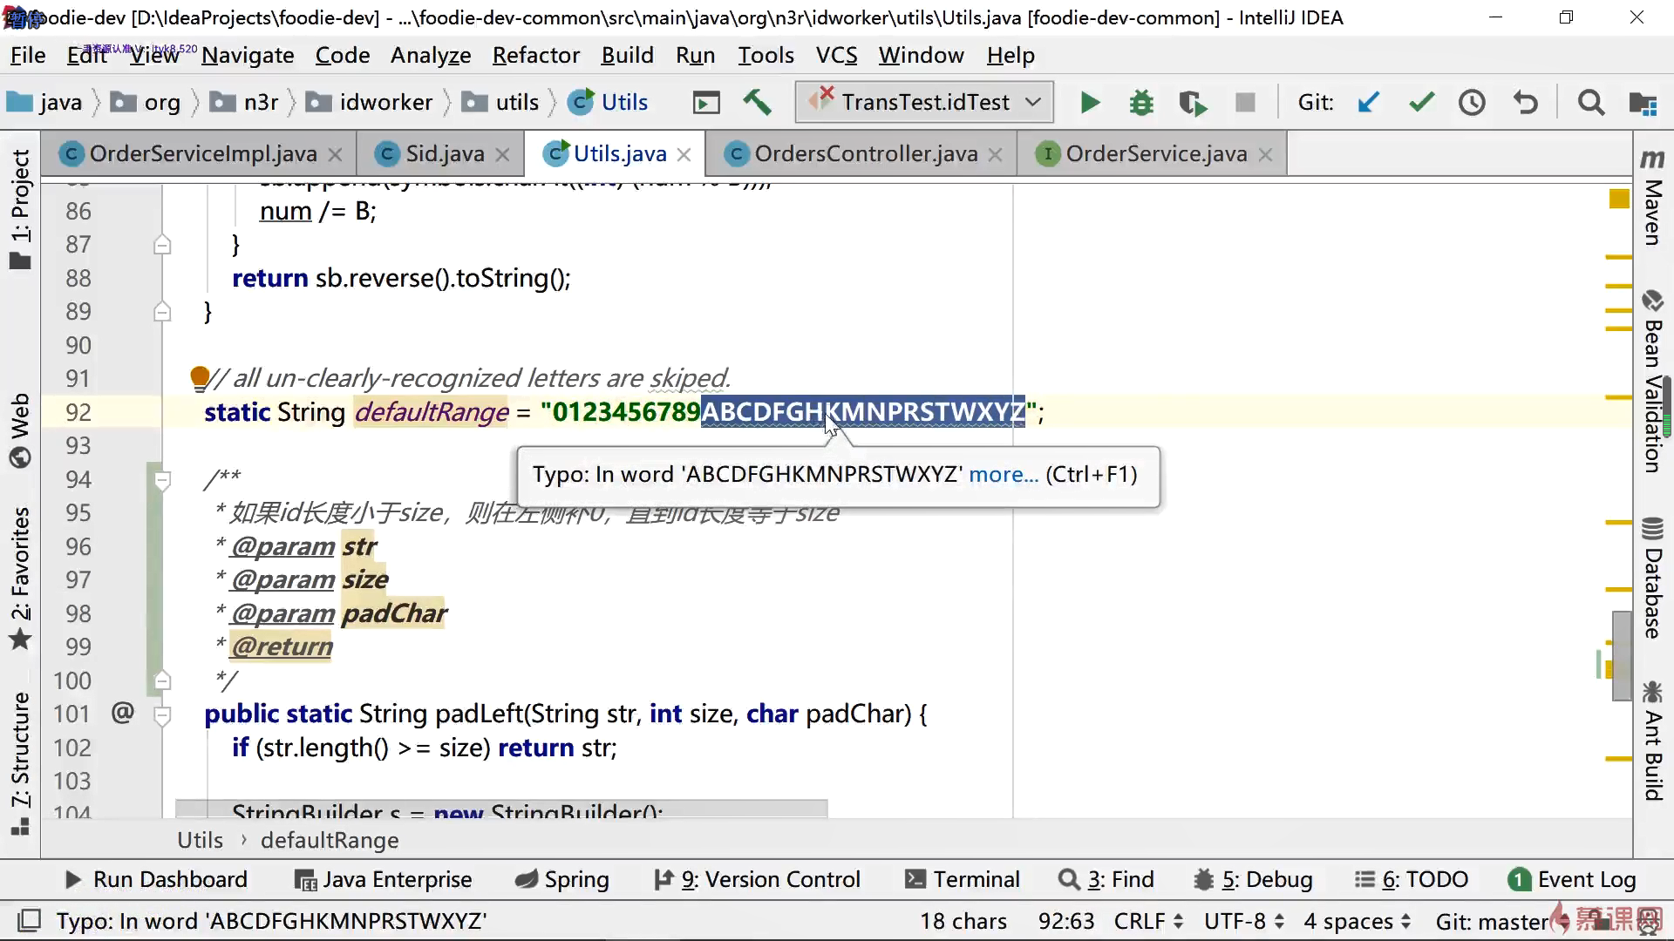
Task: Open the Terminal tool window
Action: 963,879
